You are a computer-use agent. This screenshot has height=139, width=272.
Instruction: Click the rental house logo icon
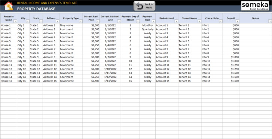coord(9,6)
